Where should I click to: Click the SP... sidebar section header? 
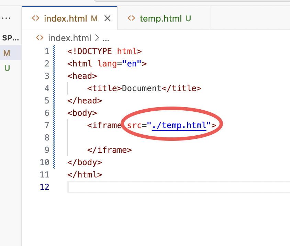coord(10,38)
